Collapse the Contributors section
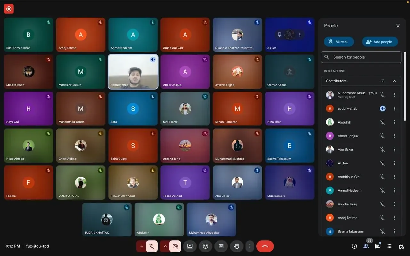Screen dimensions: 410x256 [394, 81]
